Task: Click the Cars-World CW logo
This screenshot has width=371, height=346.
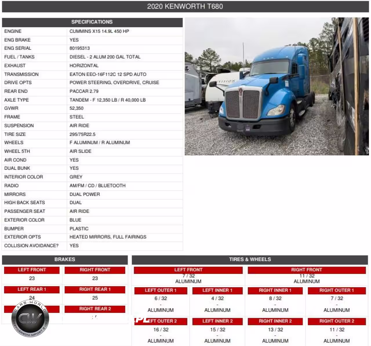Action: pos(30,319)
